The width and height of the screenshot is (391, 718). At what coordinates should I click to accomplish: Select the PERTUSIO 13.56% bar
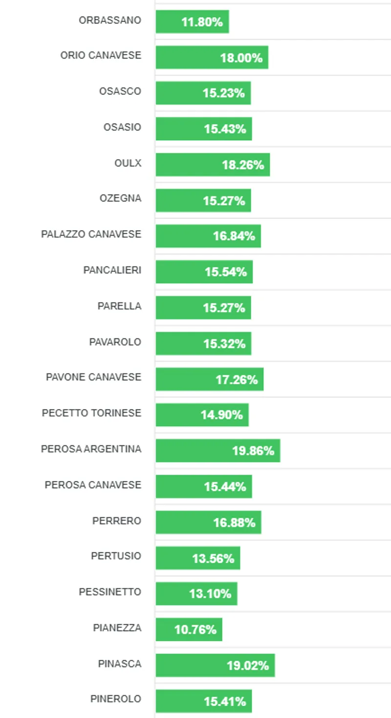pos(197,558)
